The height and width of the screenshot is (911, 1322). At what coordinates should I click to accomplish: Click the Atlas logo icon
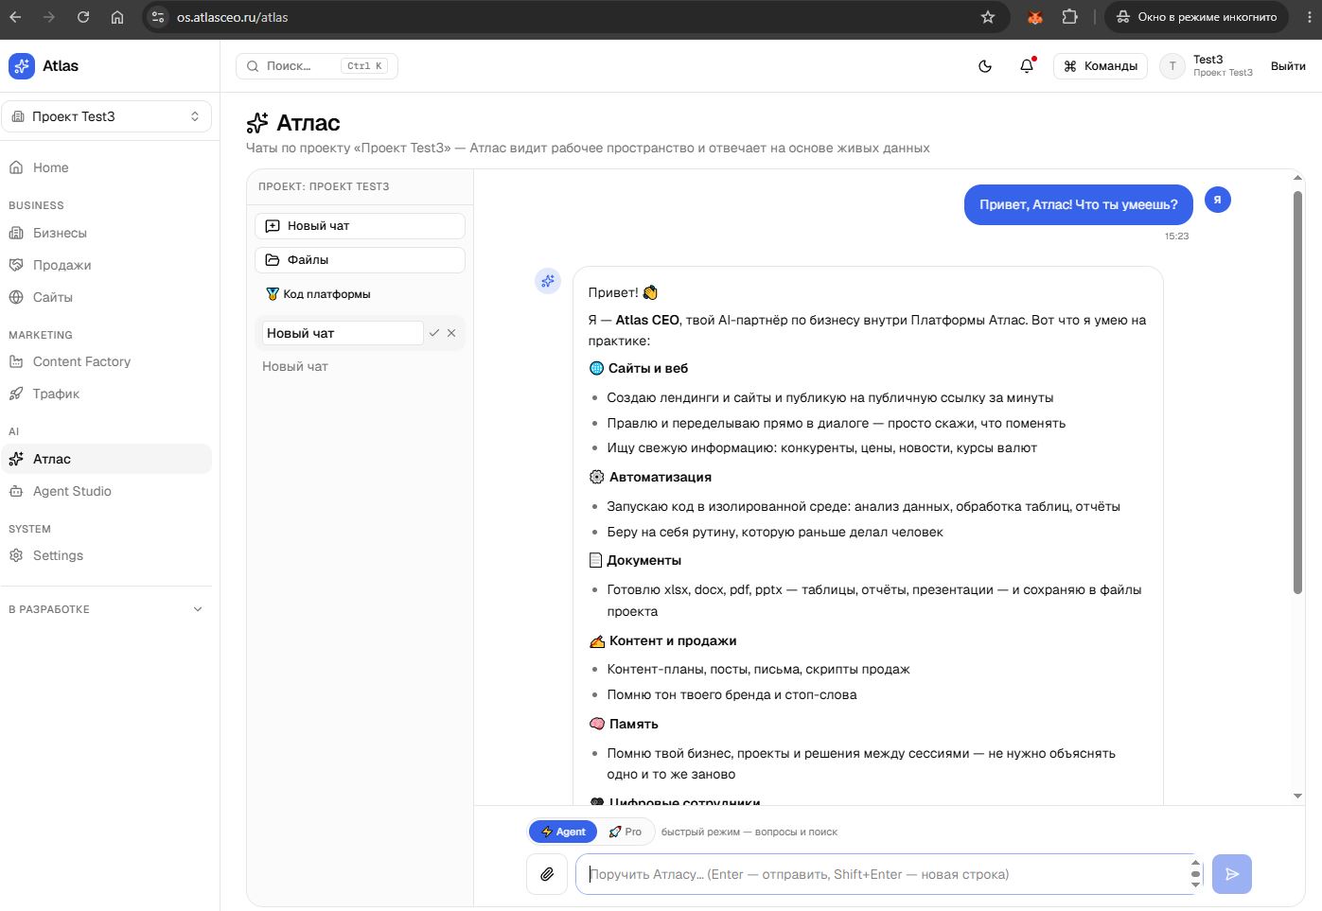point(22,66)
